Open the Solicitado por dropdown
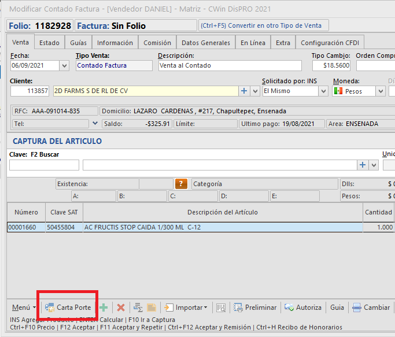This screenshot has height=337, width=395. point(321,91)
